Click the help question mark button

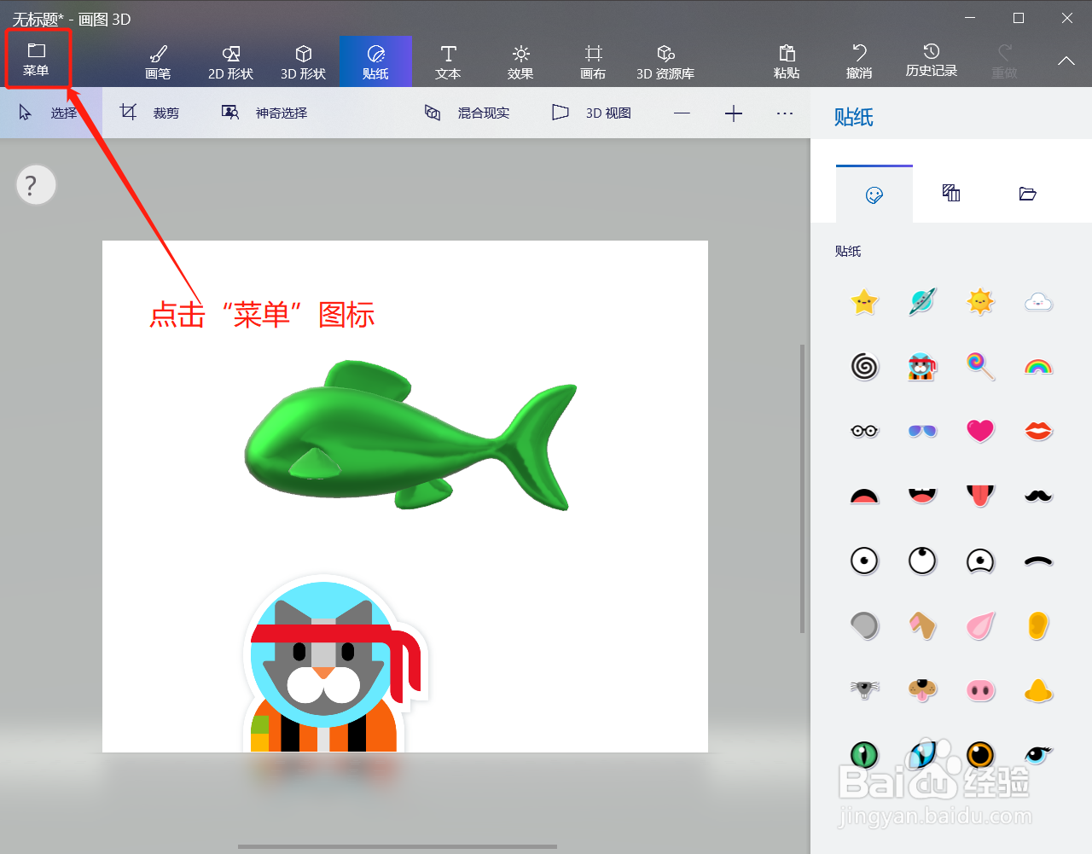point(35,184)
